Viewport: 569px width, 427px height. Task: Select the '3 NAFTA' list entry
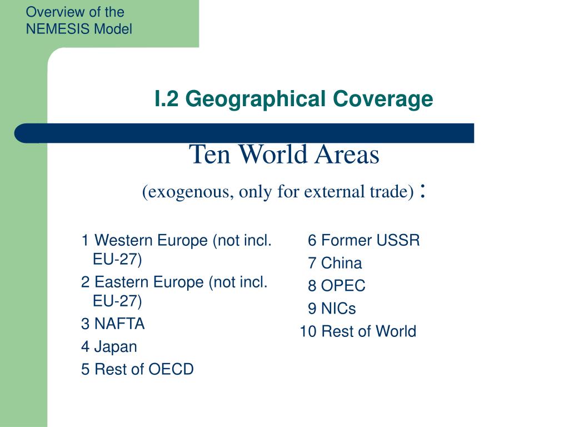coord(113,324)
